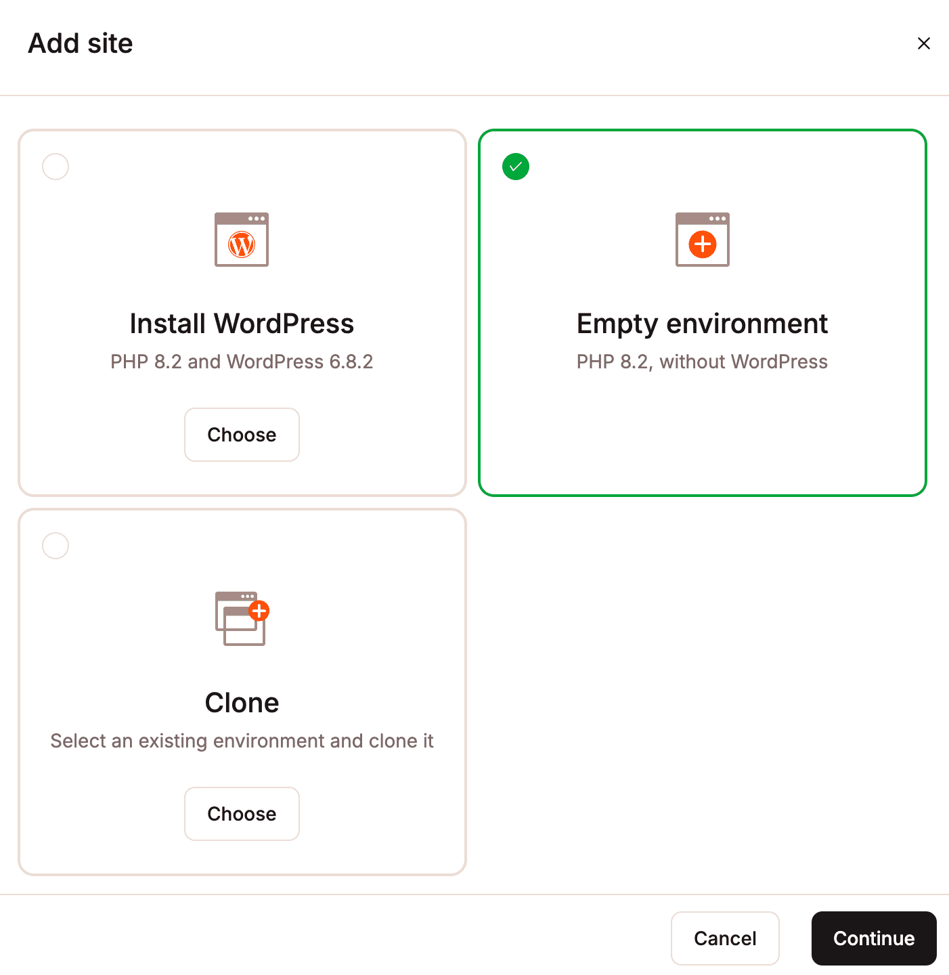Choose the Clone option
Image resolution: width=949 pixels, height=975 pixels.
tap(242, 814)
